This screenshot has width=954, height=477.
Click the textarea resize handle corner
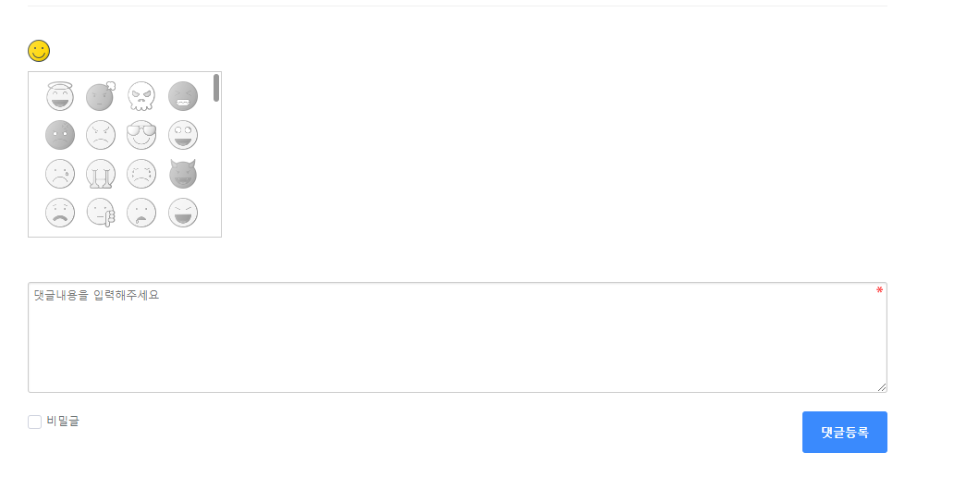[x=882, y=387]
